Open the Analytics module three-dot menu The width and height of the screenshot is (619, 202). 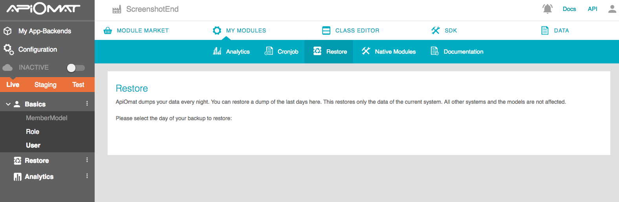87,176
